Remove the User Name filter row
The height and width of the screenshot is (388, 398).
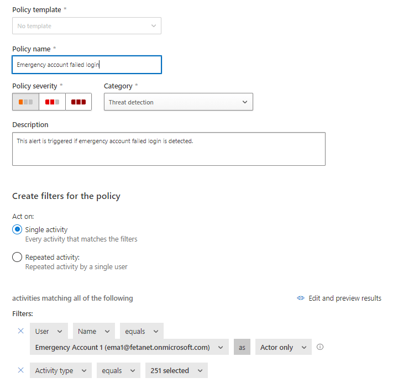pyautogui.click(x=21, y=331)
